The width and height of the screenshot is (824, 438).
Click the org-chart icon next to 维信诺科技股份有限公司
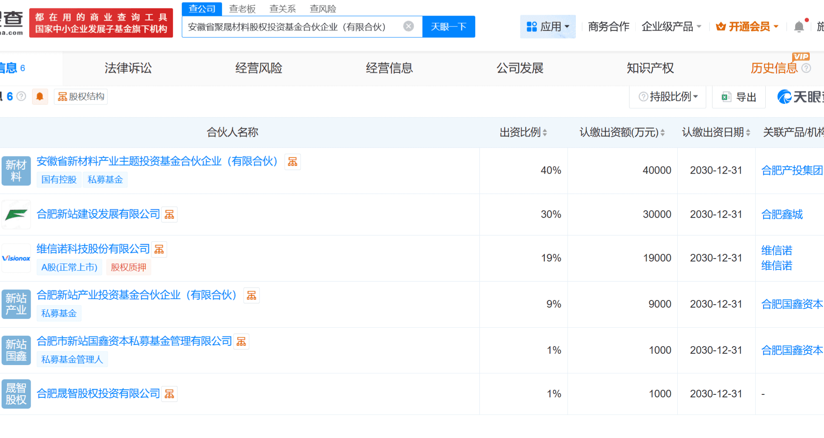159,249
